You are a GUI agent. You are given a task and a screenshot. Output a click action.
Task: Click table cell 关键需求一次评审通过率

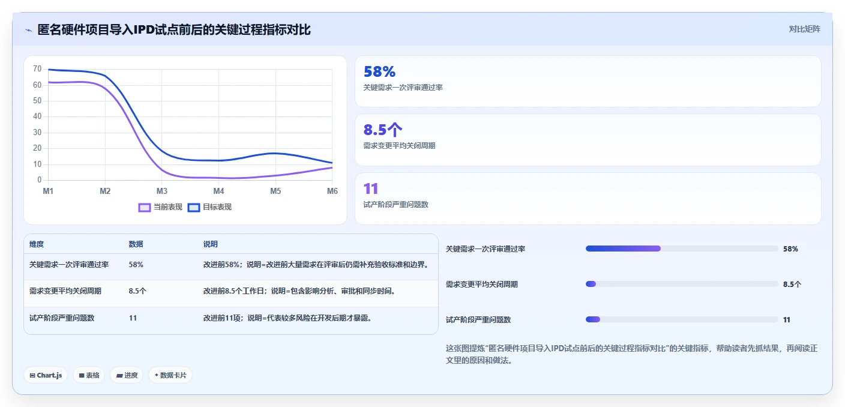point(69,264)
